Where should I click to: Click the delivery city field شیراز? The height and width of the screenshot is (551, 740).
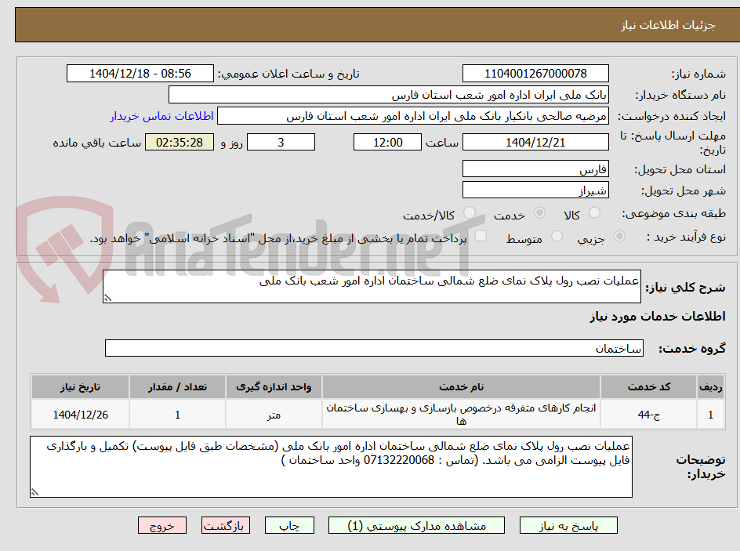535,190
